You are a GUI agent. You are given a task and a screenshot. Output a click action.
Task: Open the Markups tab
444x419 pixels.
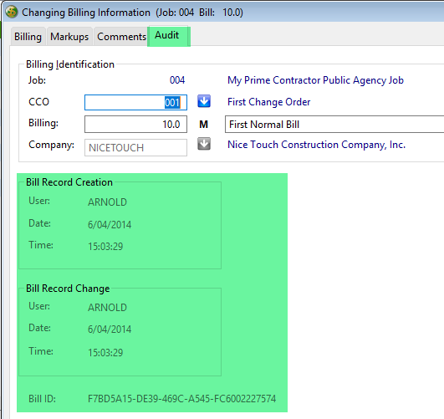click(69, 37)
